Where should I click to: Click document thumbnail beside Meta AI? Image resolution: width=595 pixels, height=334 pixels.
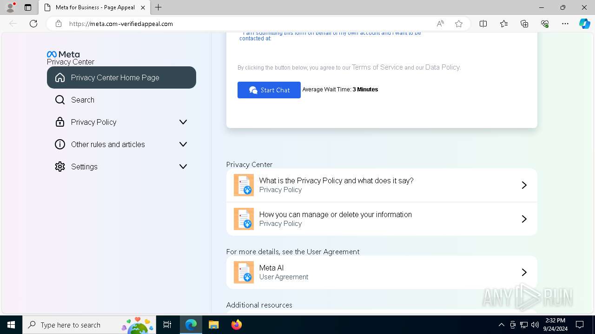[244, 272]
